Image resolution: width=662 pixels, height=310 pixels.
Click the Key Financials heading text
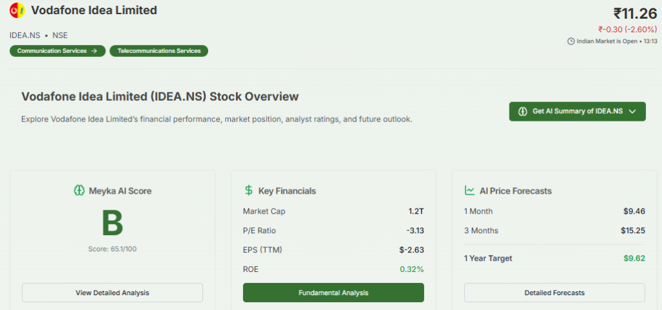point(287,191)
